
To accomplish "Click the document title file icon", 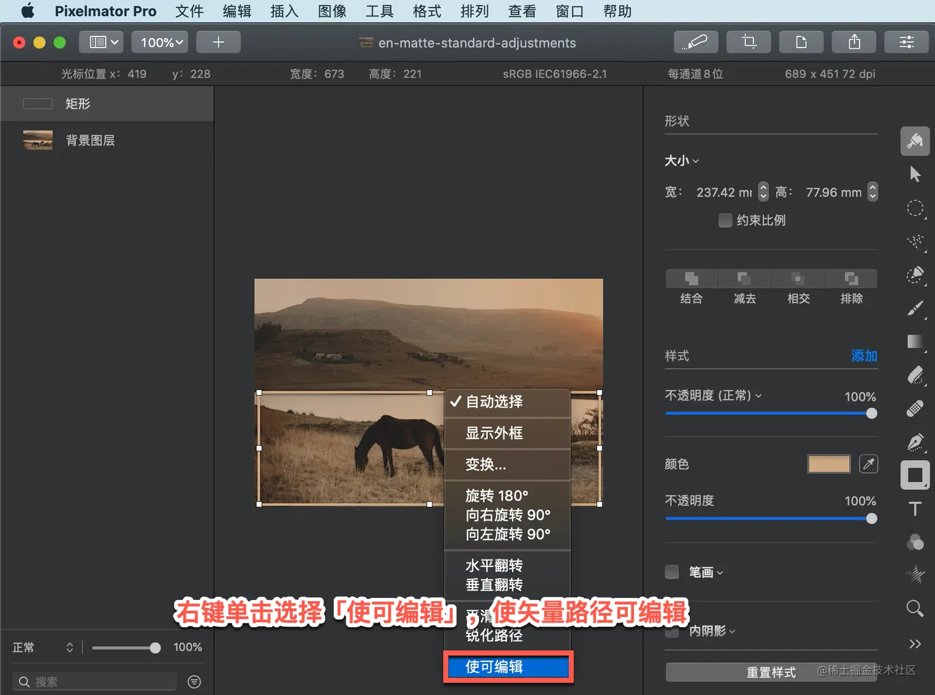I will pyautogui.click(x=366, y=43).
